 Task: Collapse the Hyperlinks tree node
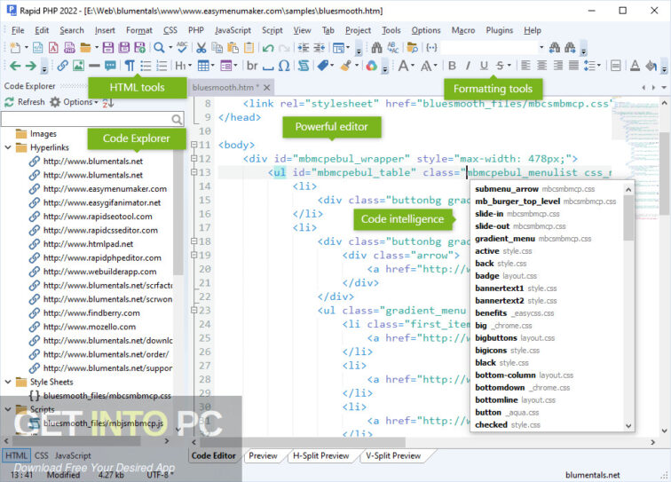coord(8,147)
